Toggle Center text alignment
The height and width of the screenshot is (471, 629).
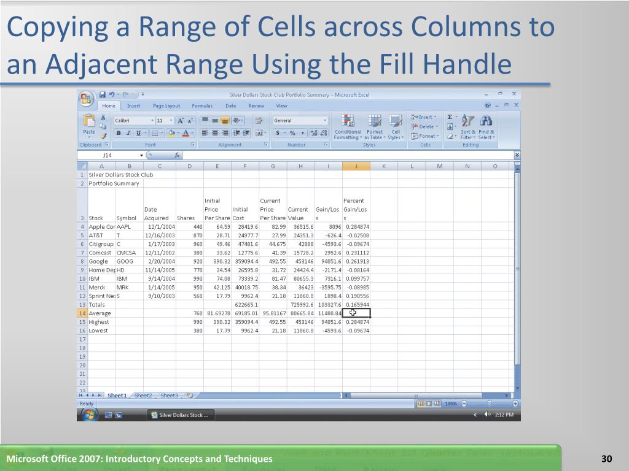[x=215, y=133]
